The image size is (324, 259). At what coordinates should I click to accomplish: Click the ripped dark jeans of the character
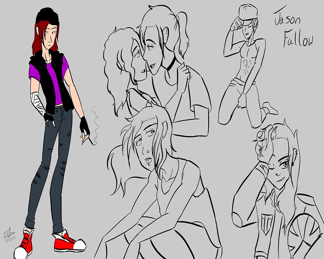(52, 162)
